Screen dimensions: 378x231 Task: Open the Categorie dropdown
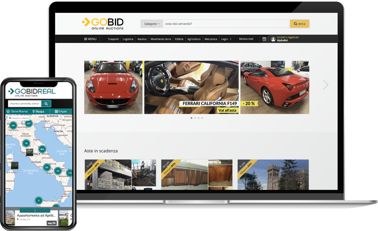pos(152,24)
